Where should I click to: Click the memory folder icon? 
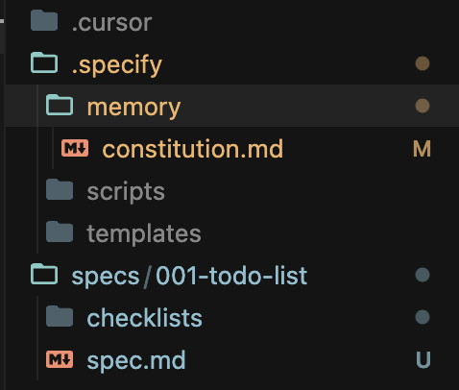pos(60,105)
